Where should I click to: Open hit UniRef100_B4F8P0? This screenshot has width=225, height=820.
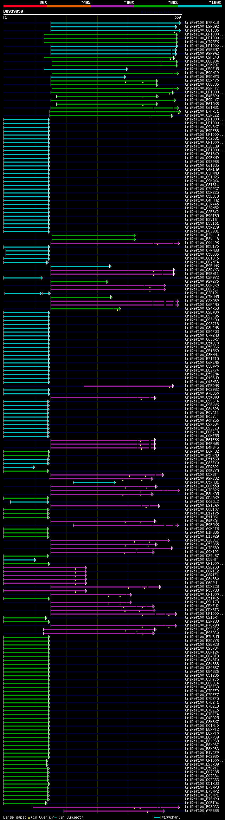pos(202,96)
